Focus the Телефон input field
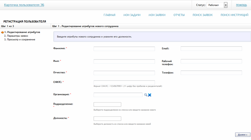 [x=211, y=73]
